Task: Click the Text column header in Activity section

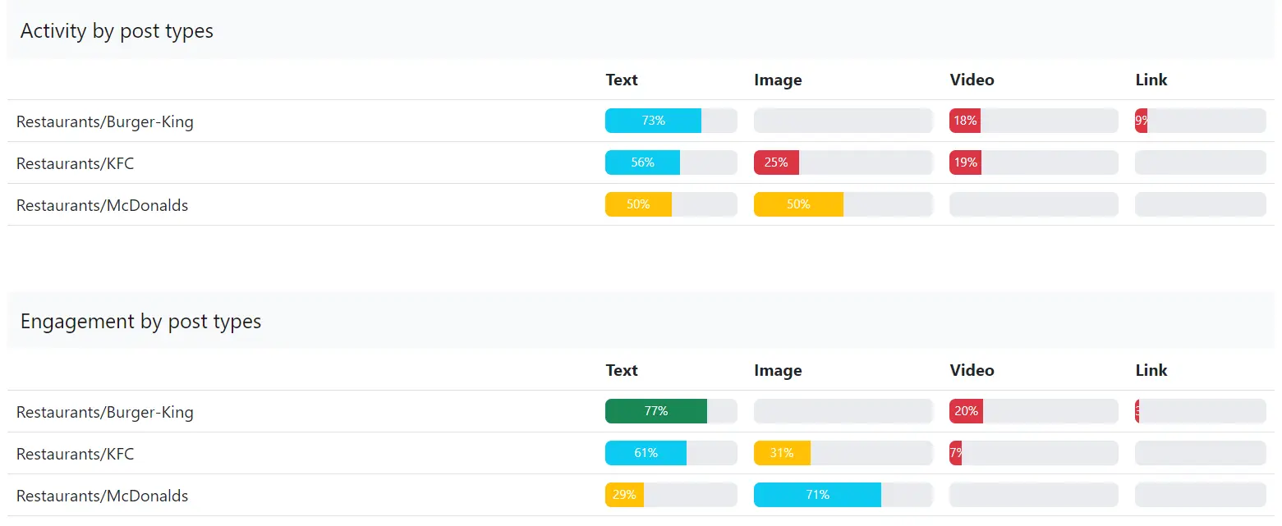Action: (x=621, y=80)
